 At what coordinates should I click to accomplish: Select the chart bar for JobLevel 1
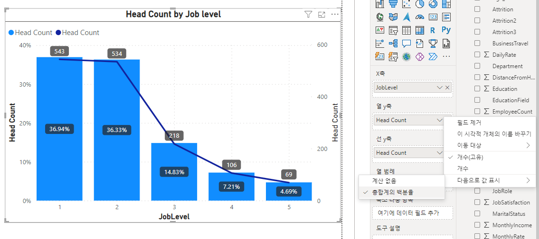59,129
